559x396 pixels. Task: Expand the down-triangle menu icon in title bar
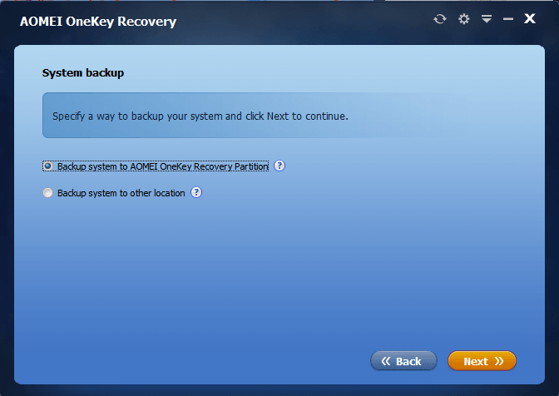coord(487,18)
